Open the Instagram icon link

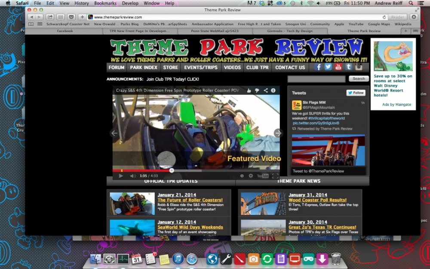point(359,67)
